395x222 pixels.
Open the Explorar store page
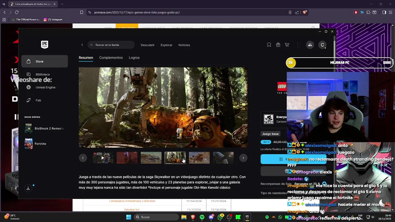click(166, 45)
